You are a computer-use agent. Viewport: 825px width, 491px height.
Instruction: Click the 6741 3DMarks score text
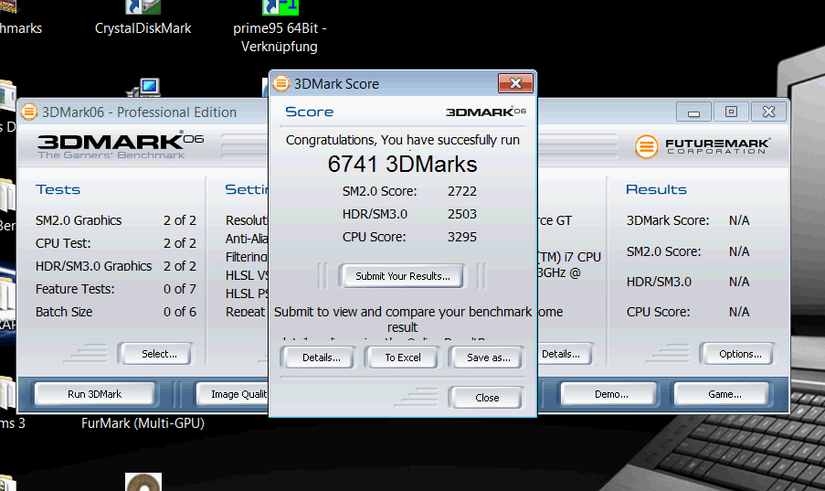403,165
